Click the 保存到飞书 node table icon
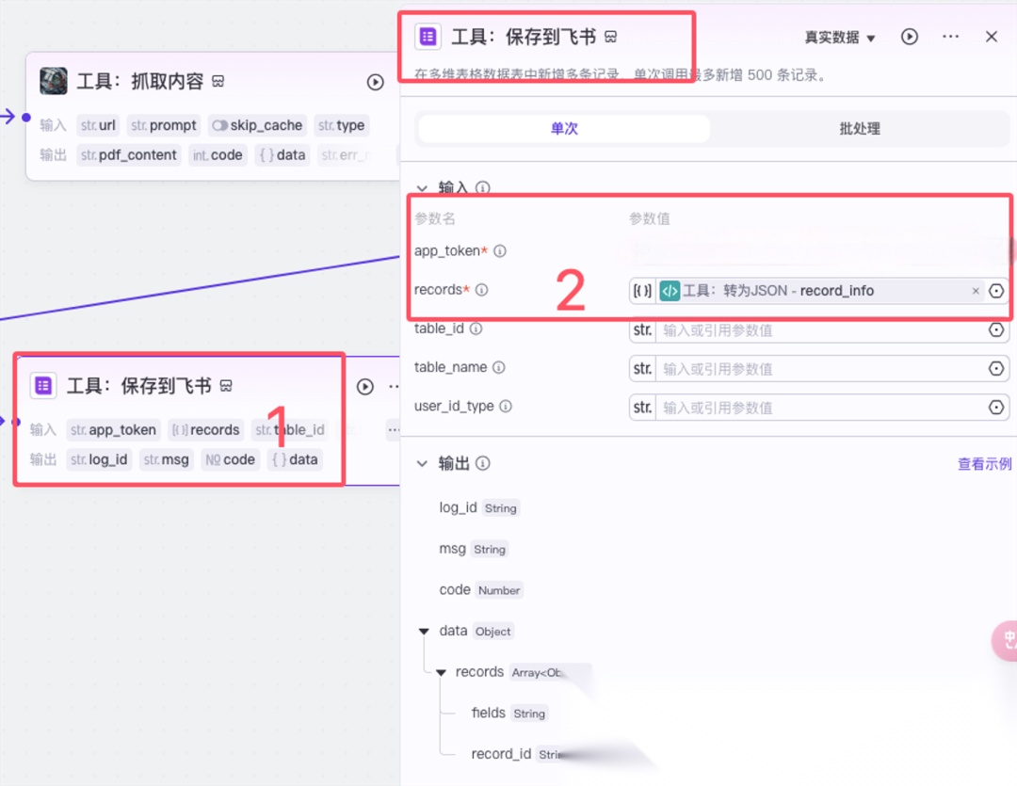This screenshot has width=1017, height=786. click(43, 386)
